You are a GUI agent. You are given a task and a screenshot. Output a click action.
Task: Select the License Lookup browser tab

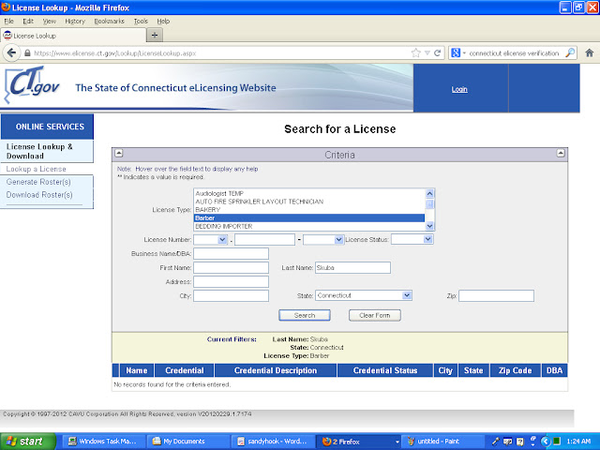click(73, 36)
